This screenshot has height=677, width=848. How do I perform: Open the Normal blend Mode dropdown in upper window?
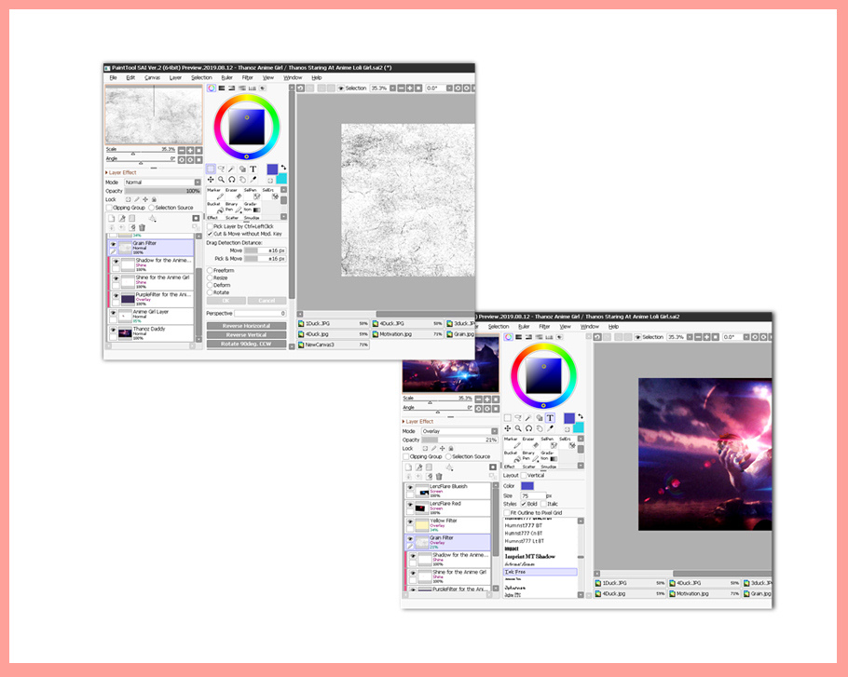[162, 183]
